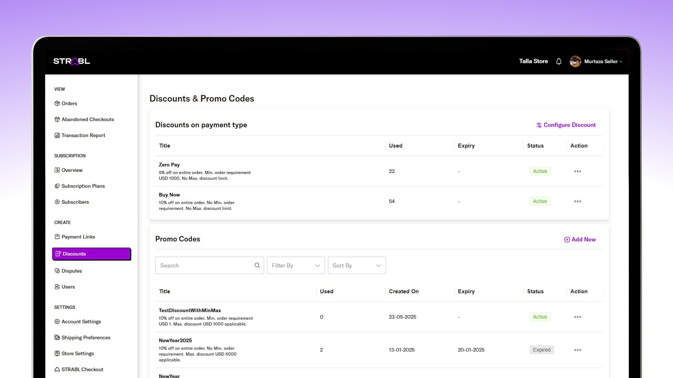
Task: Click the Expired status badge for NewYear2025
Action: [x=541, y=350]
